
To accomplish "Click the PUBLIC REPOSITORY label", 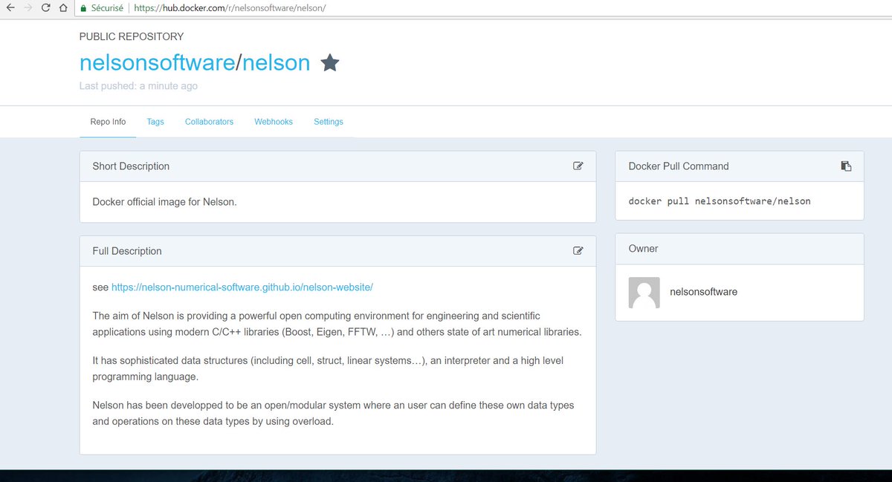I will pos(132,36).
